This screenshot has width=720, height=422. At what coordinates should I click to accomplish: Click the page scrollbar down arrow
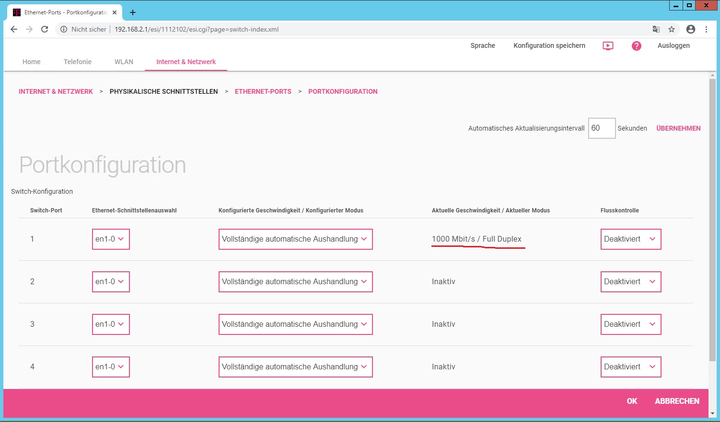coord(712,413)
